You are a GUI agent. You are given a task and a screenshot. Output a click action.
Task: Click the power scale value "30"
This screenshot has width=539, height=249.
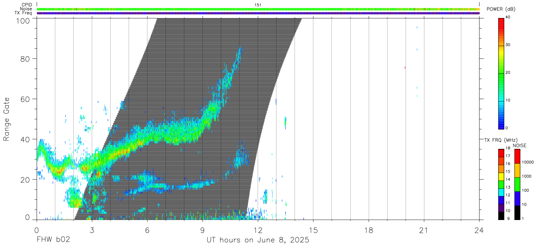[508, 45]
